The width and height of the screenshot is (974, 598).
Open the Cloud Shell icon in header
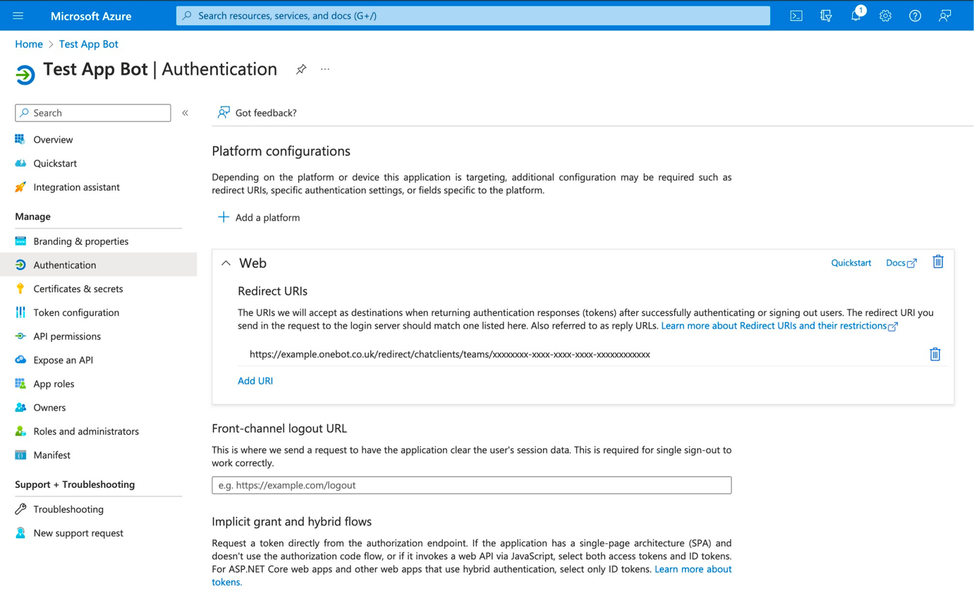click(x=796, y=16)
